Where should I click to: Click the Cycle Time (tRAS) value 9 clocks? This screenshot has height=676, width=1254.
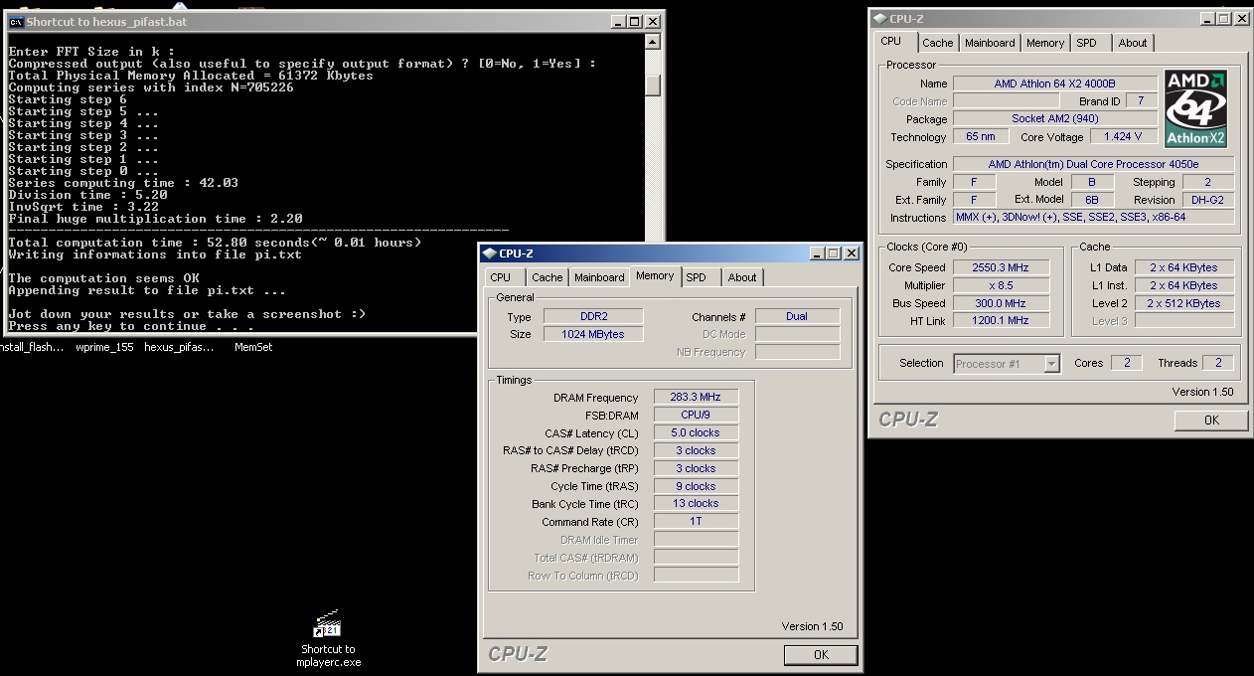tap(696, 486)
